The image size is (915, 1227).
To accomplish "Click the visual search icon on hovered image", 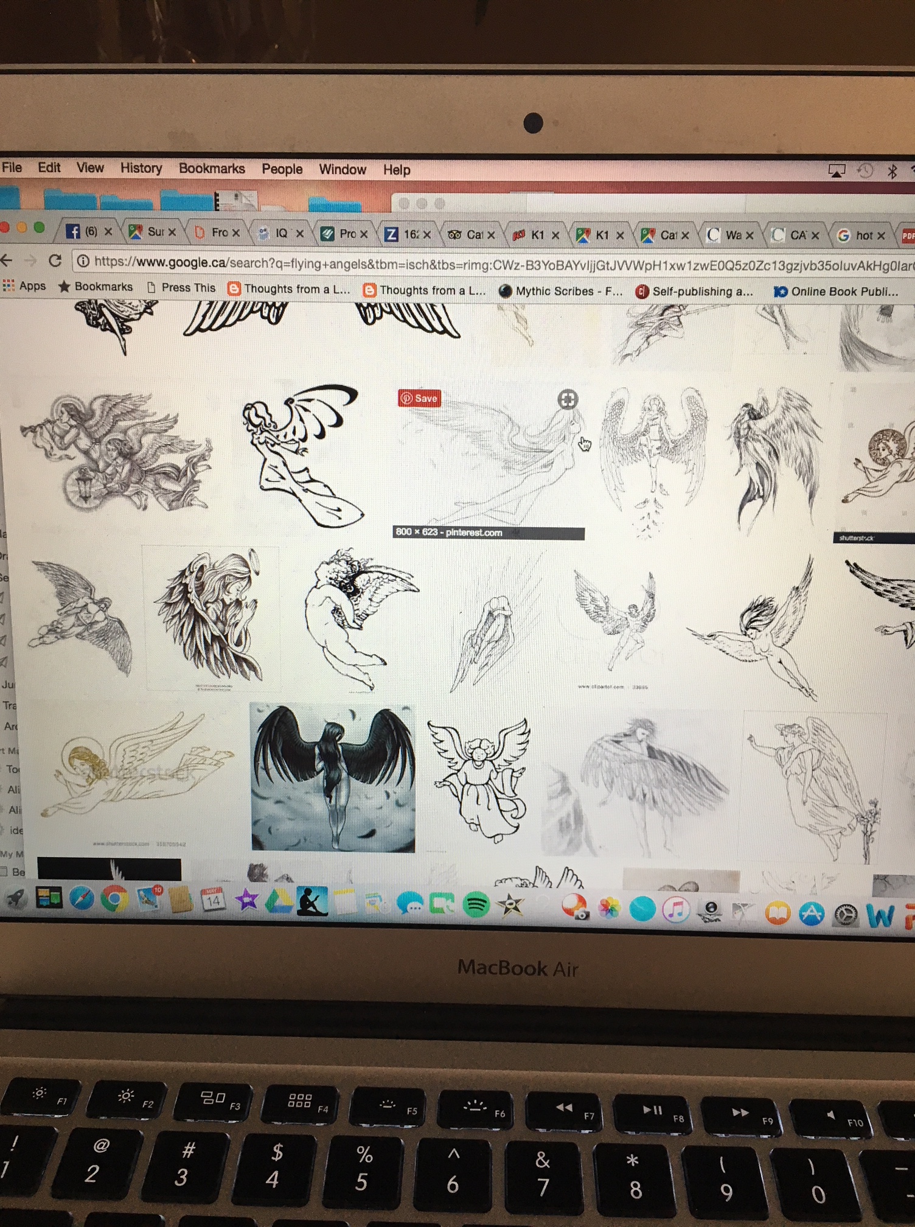I will [x=567, y=400].
